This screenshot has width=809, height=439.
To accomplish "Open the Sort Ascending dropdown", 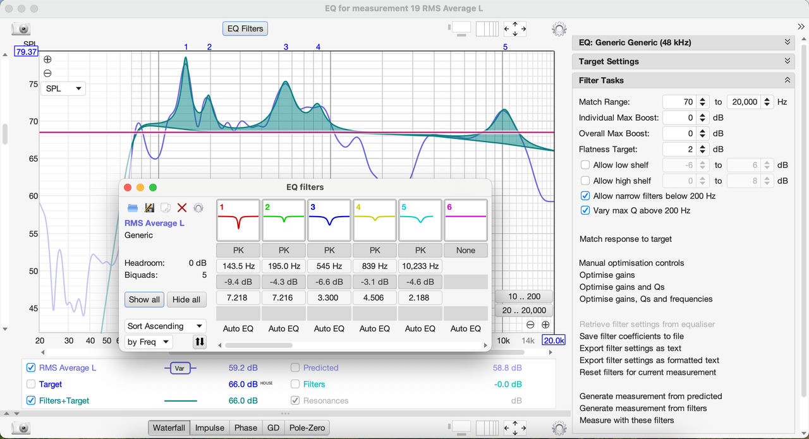I will [x=166, y=326].
